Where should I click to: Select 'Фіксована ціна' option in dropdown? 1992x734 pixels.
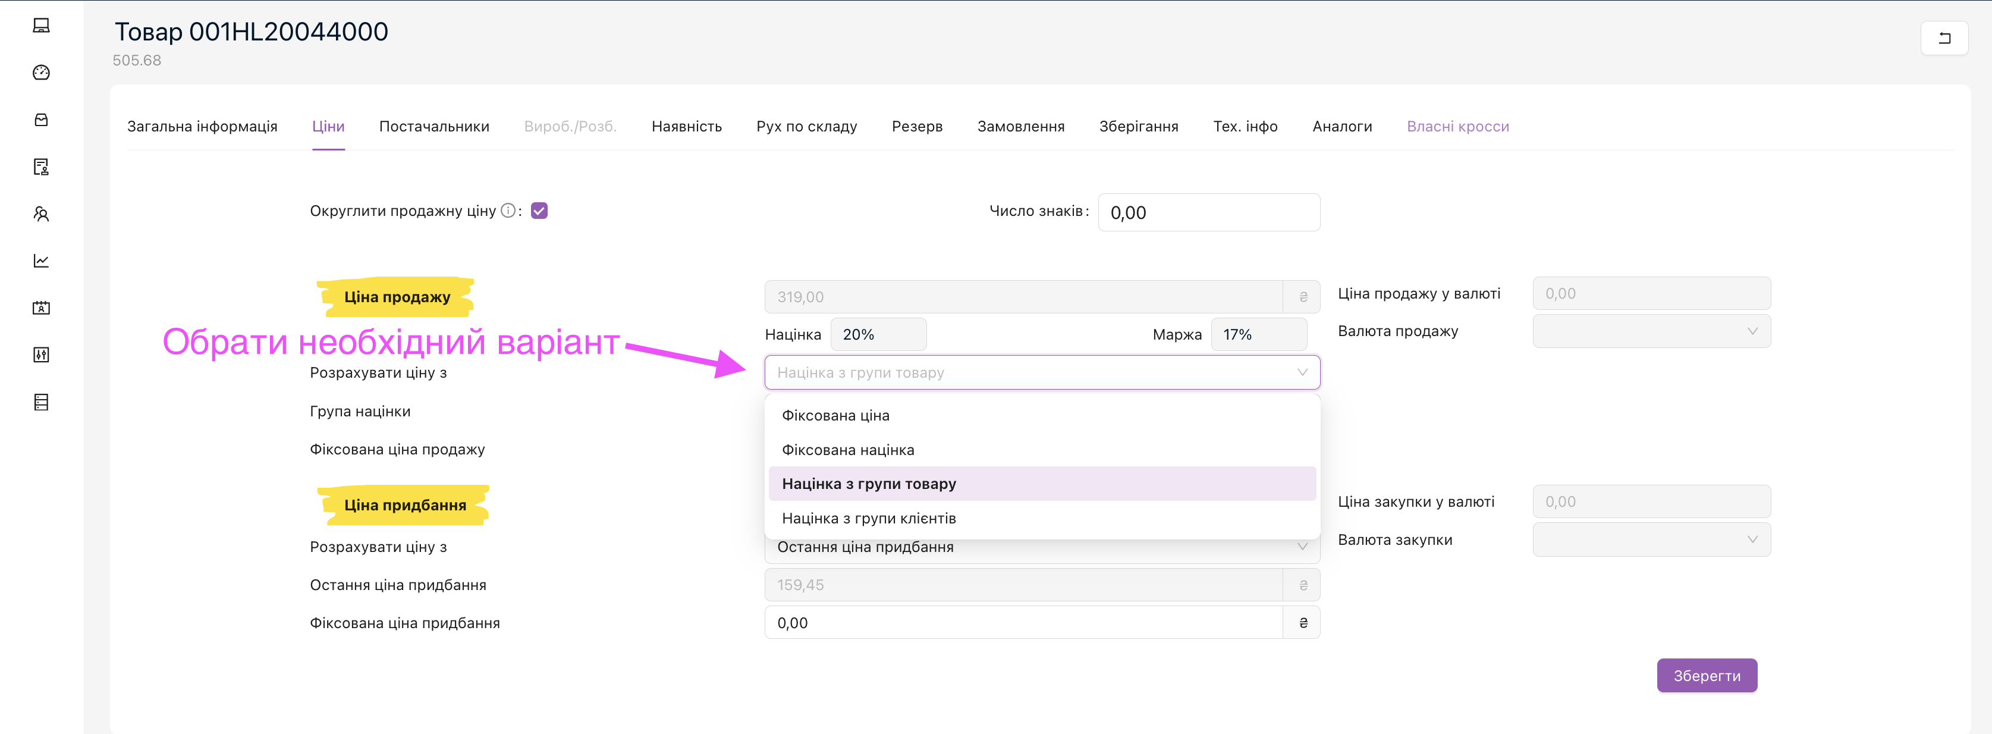[835, 415]
